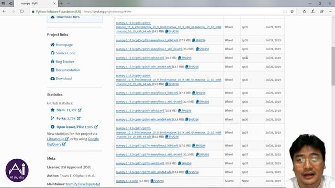Copy SHA256 for cp37m-win32 wheel
Screen dimensions: 335x188
click(x=185, y=163)
